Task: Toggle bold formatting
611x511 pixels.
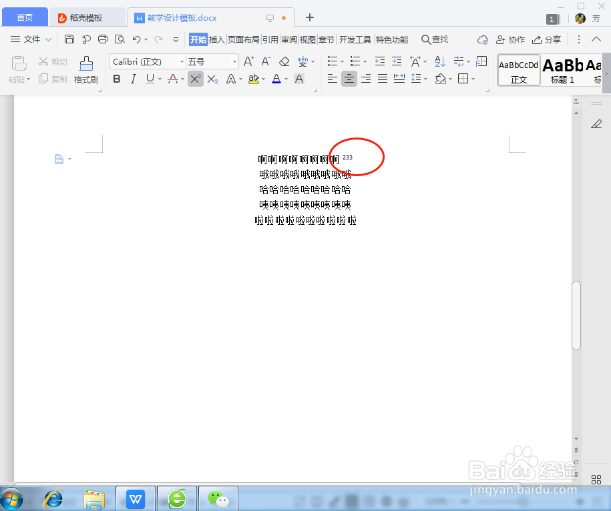Action: [117, 79]
